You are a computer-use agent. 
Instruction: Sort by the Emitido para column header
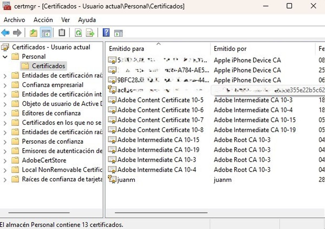[126, 49]
